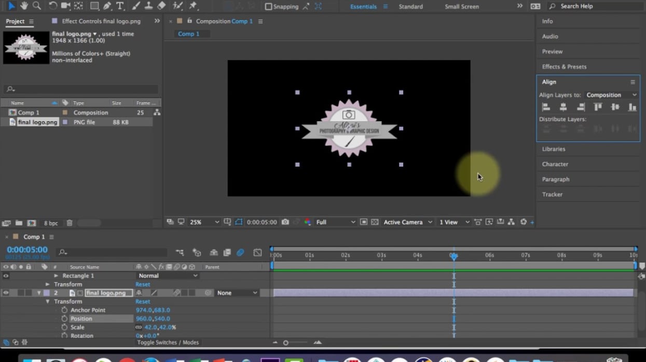
Task: Select the Rotation tool
Action: click(x=53, y=6)
